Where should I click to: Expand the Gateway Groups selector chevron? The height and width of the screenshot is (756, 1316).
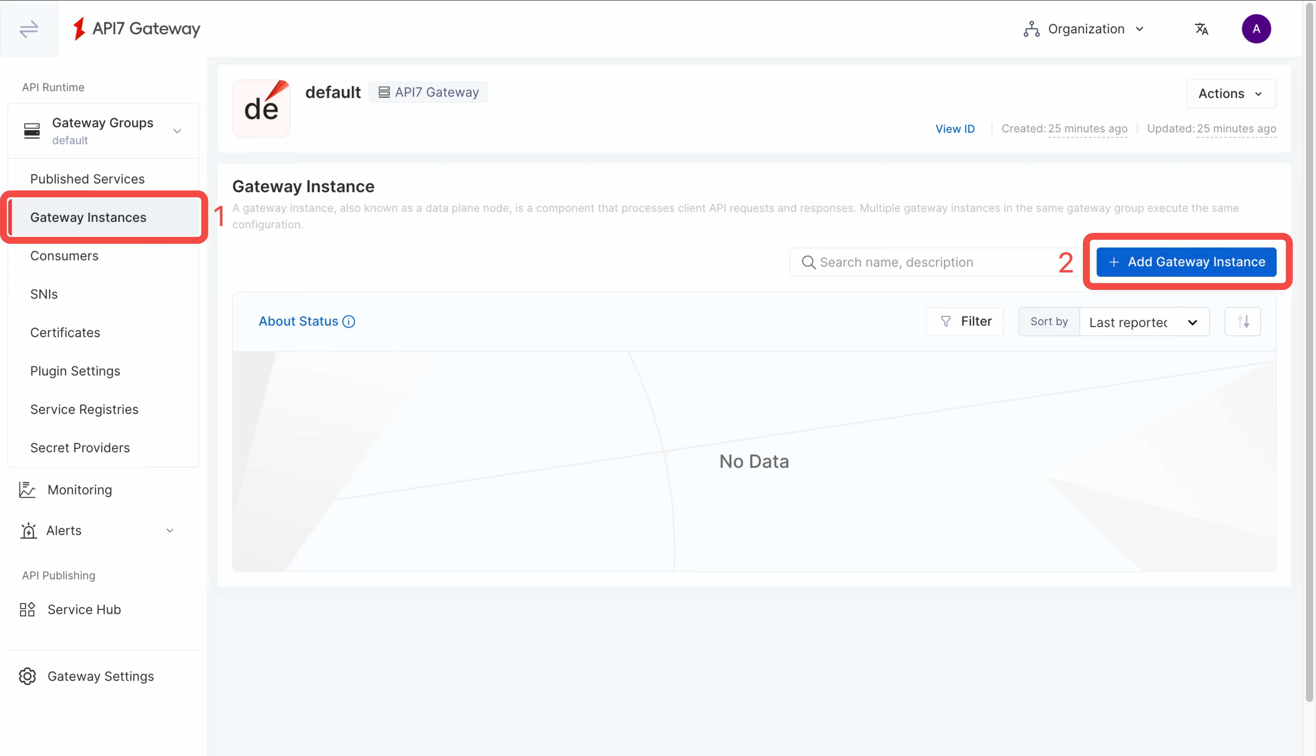tap(177, 131)
